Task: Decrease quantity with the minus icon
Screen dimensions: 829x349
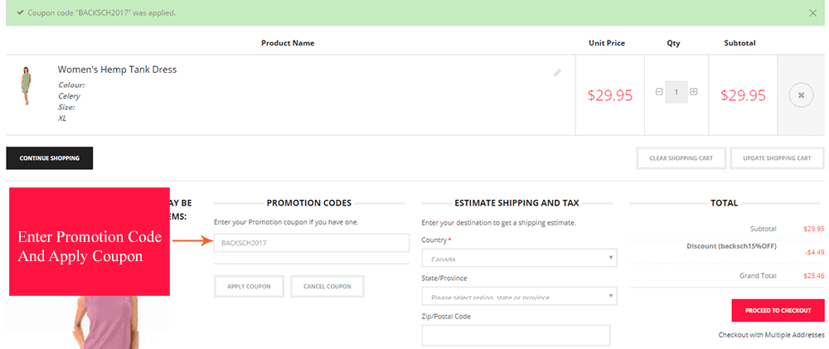Action: click(659, 92)
